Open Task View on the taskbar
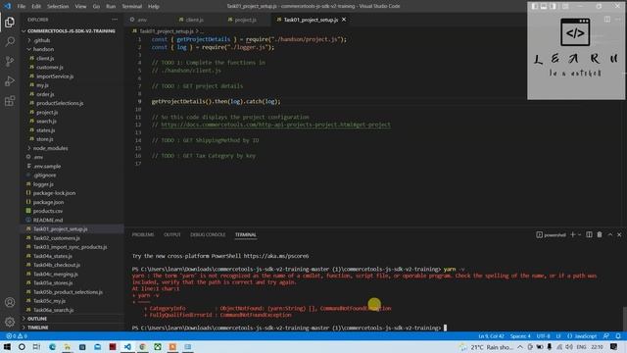This screenshot has width=627, height=353. pyautogui.click(x=36, y=346)
